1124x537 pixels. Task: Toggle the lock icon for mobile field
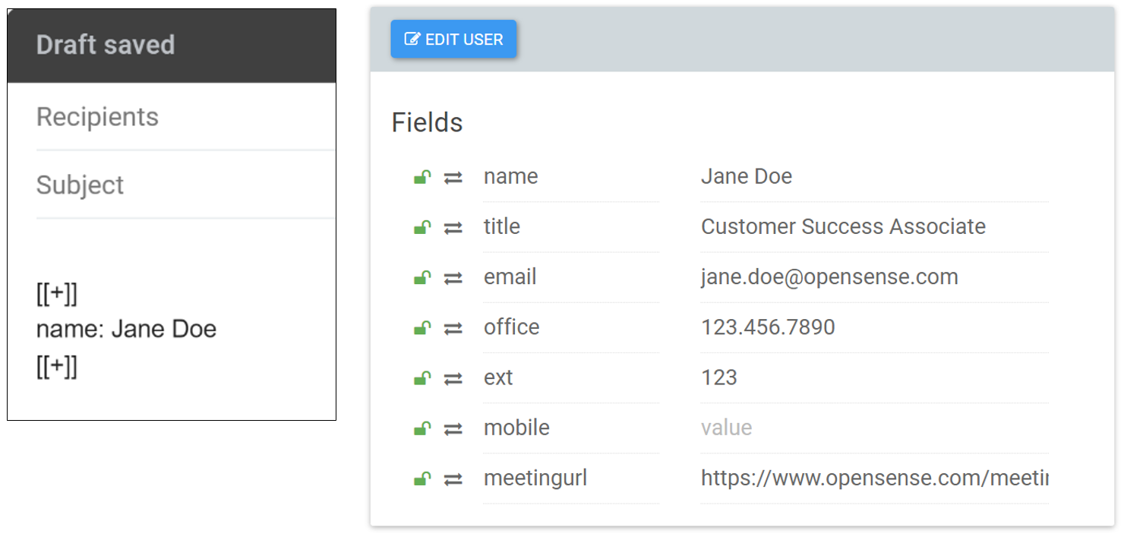422,428
